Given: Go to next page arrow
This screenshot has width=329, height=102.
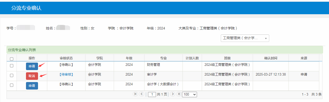Looking at the screenshot, I should pyautogui.click(x=172, y=94).
